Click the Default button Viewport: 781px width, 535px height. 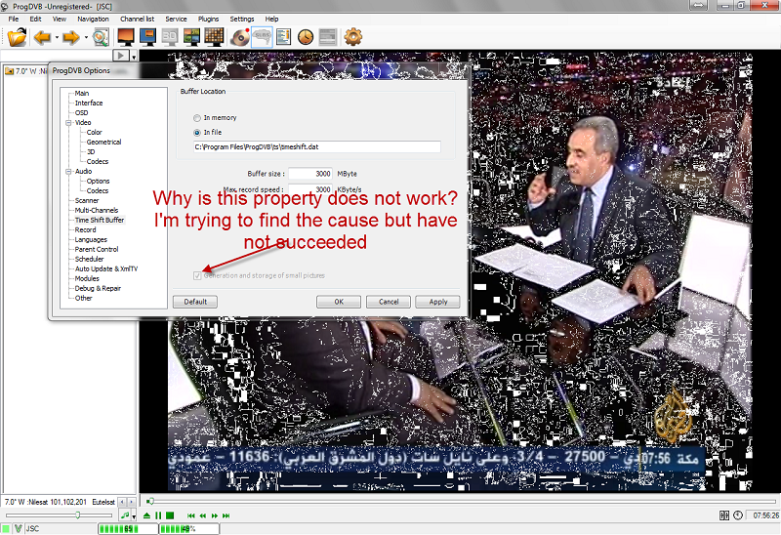[194, 302]
